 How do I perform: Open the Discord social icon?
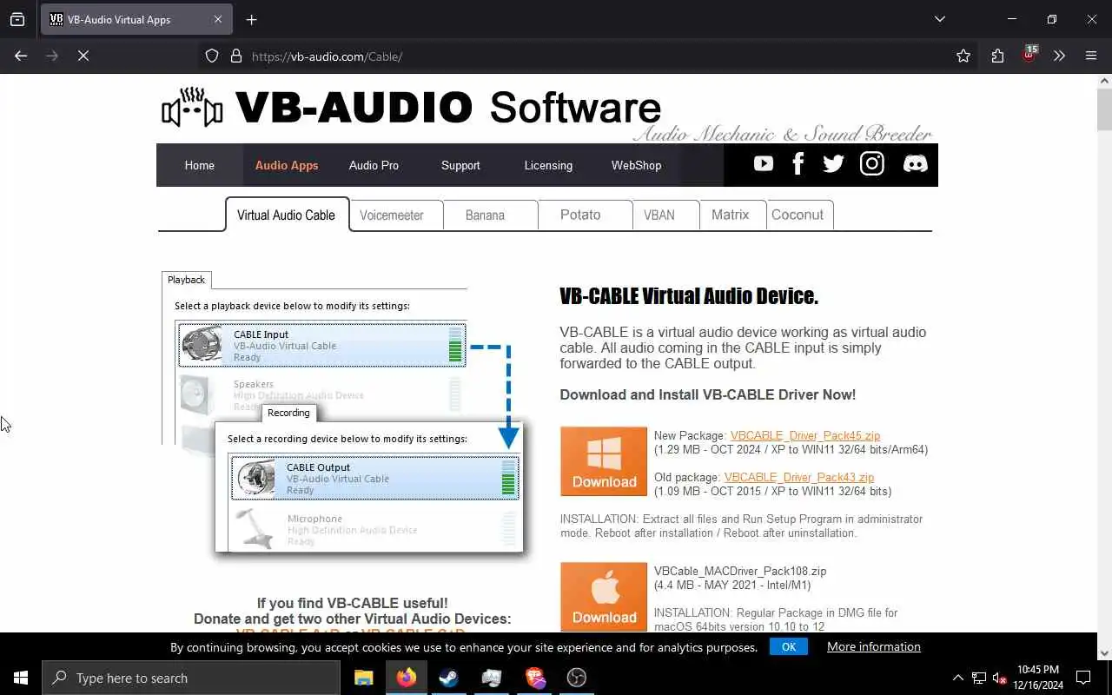(x=915, y=164)
